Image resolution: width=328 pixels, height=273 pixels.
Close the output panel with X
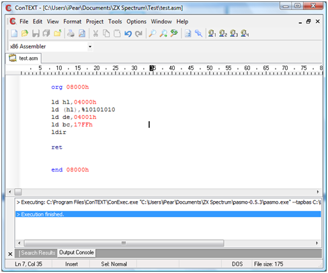(x=10, y=254)
